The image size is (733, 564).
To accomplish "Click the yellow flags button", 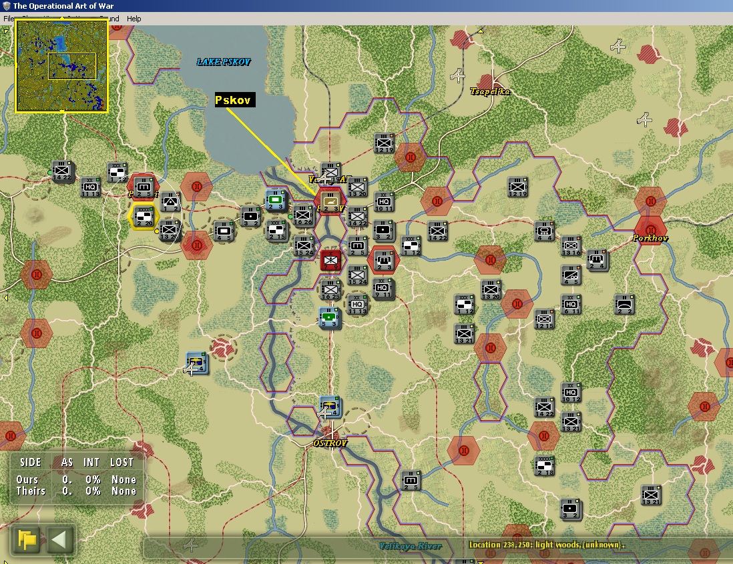I will 27,540.
